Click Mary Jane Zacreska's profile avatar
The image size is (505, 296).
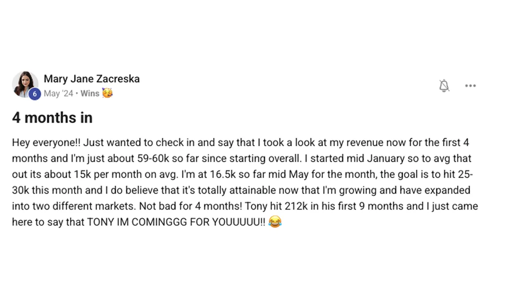(x=24, y=83)
